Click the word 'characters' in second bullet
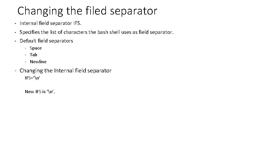Viewport: 269px width, 151px height. pyautogui.click(x=76, y=32)
